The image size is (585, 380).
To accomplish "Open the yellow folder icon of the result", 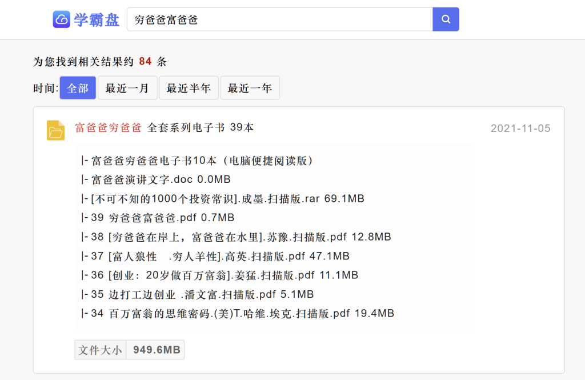I will (x=55, y=130).
